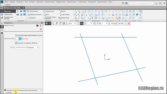Image resolution: width=167 pixels, height=94 pixels.
Task: Uncheck Удалять исходные объекты checkbox
Action: click(16, 43)
